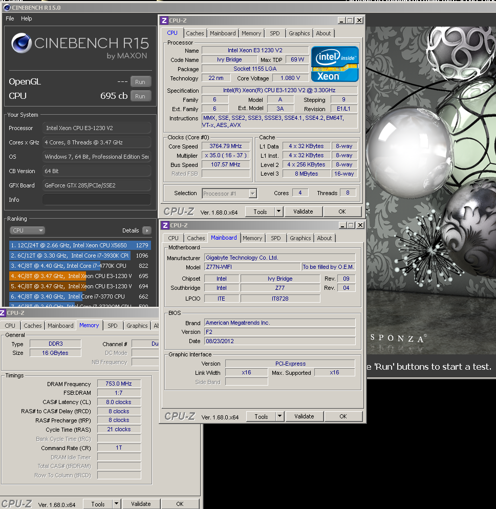496x509 pixels.
Task: Click the CPU-Z icon in top window title
Action: (x=164, y=20)
